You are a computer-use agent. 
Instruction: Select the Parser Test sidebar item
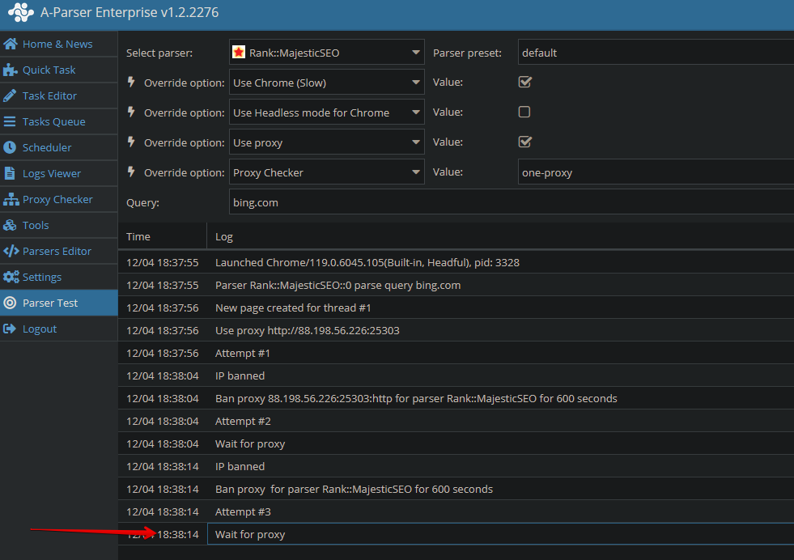[x=50, y=303]
